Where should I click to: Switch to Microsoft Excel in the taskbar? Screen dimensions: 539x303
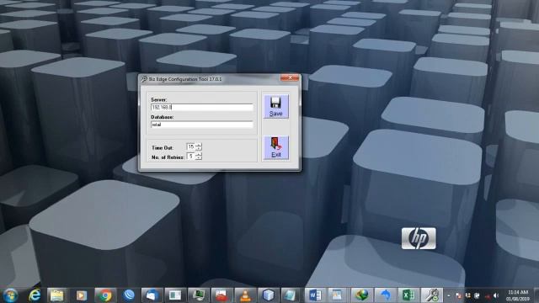tap(408, 295)
